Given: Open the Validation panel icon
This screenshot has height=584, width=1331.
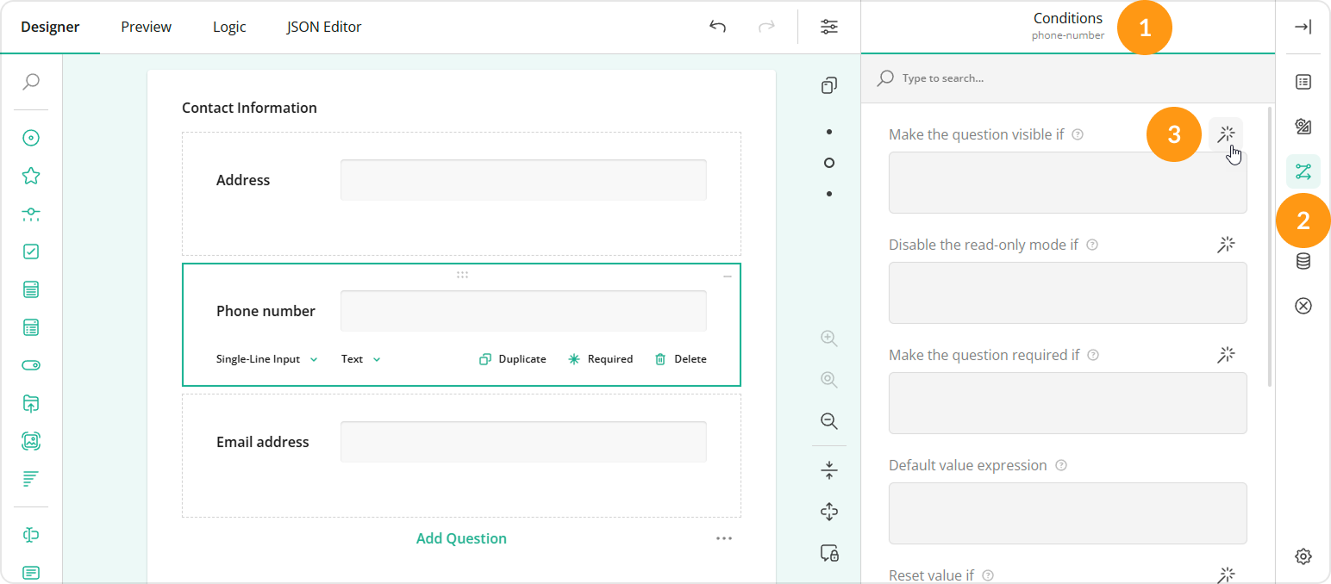Looking at the screenshot, I should [x=1303, y=305].
